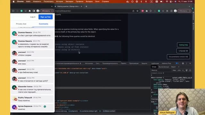This screenshot has height=115, width=205.
Task: Open the extensions puzzle icon in left toolbar
Action: point(30,11)
